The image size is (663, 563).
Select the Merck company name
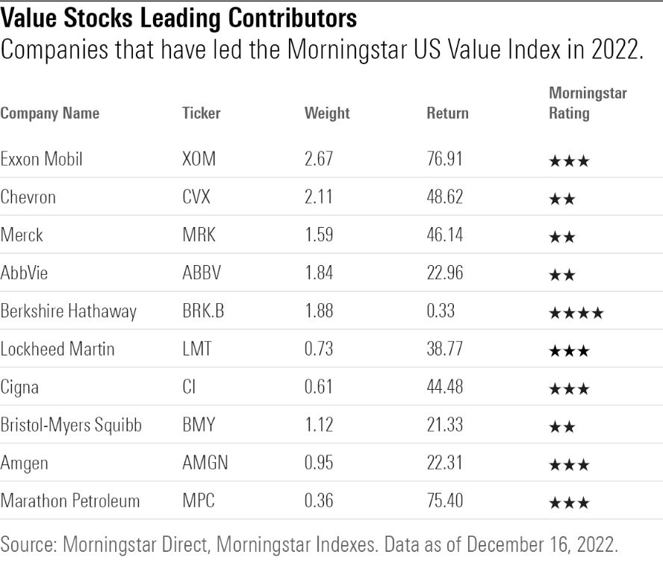(x=22, y=235)
